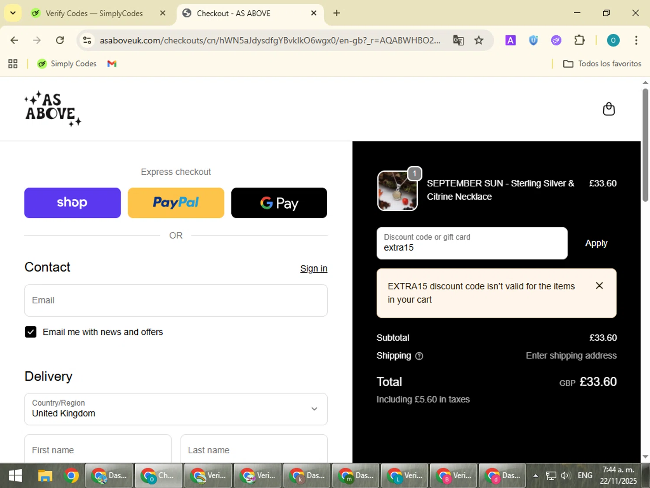Open the Gmail bookmark icon
The height and width of the screenshot is (488, 650).
(112, 64)
